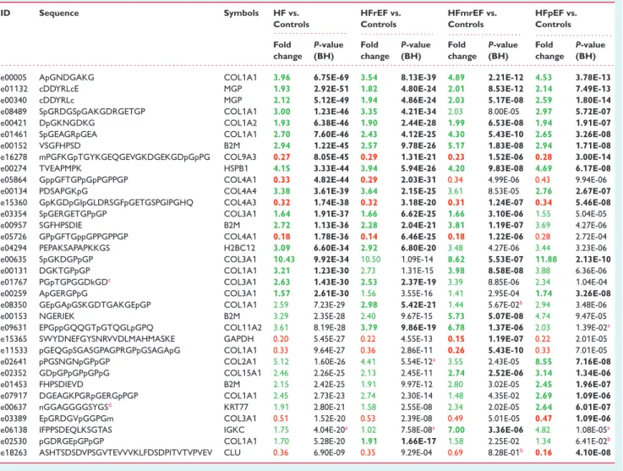Click symbol COL4A4
Image resolution: width=623 pixels, height=471 pixels.
click(x=240, y=191)
